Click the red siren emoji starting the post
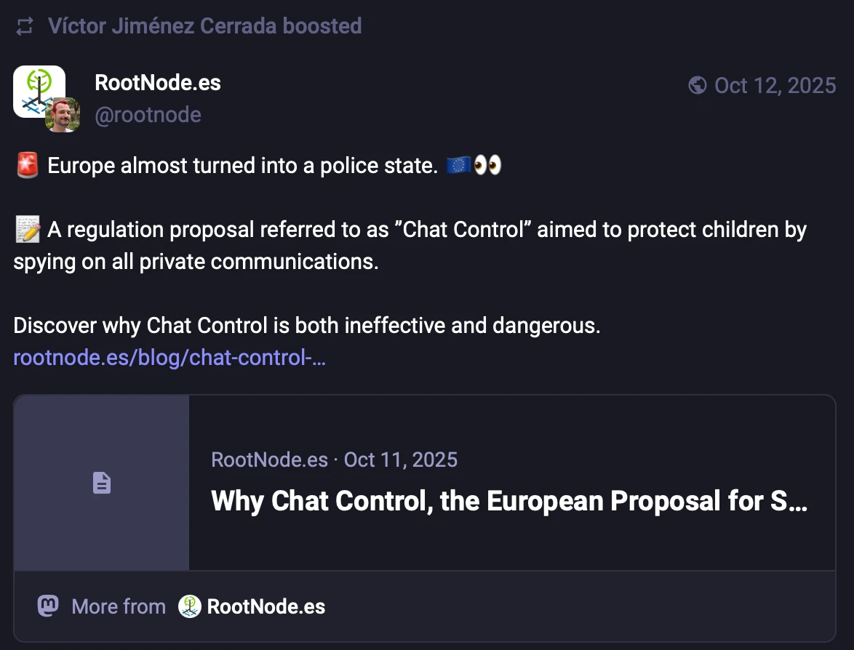The width and height of the screenshot is (854, 650). [x=27, y=166]
